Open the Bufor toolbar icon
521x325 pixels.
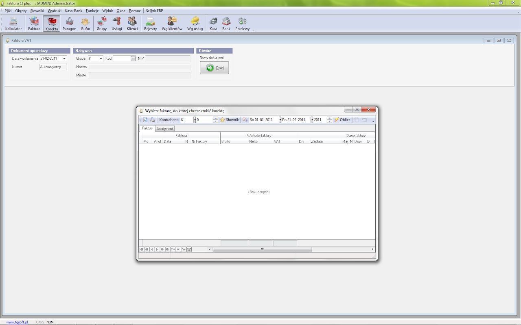tap(85, 24)
